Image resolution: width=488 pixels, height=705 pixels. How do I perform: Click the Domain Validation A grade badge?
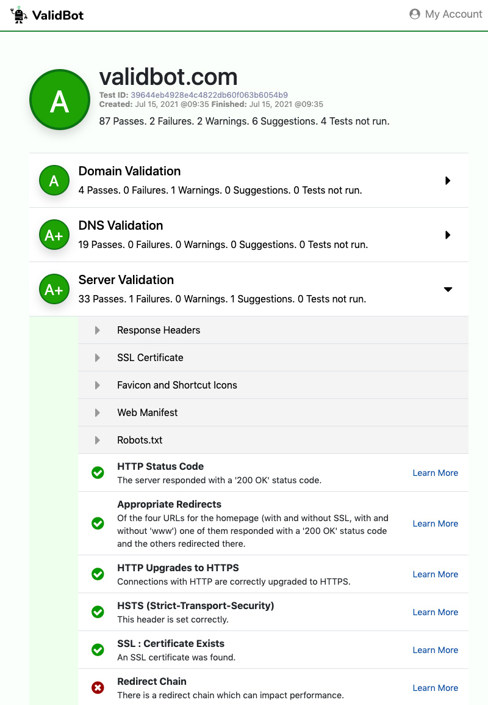click(x=54, y=180)
